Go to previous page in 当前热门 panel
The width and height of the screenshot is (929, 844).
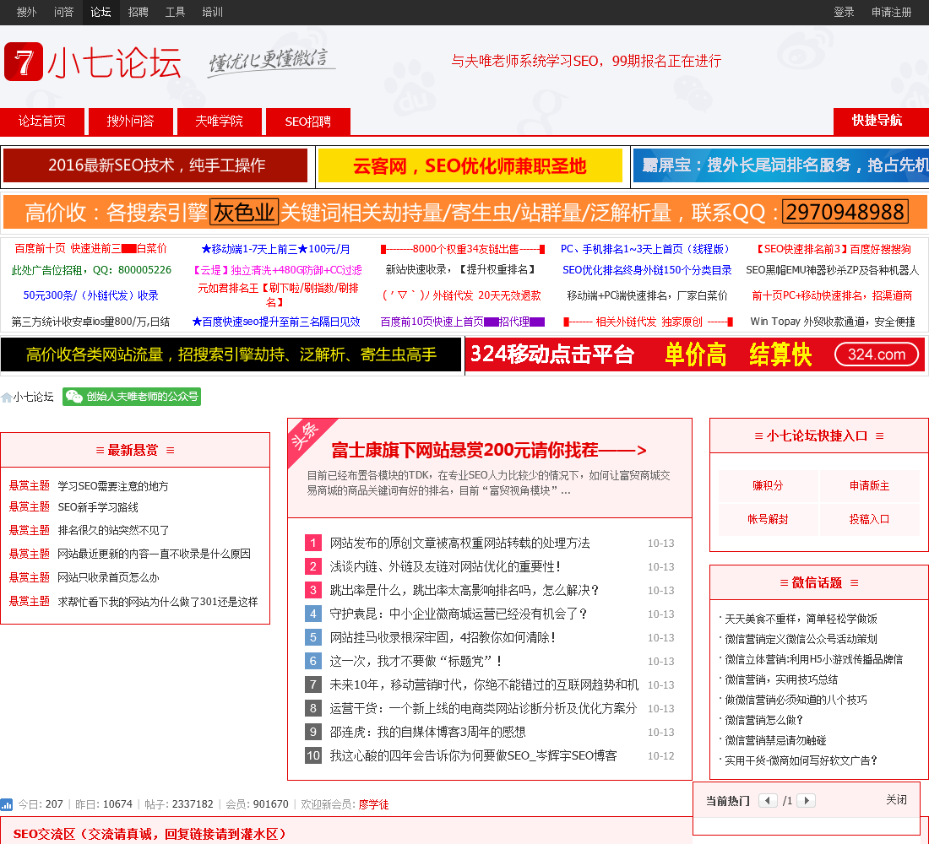click(768, 800)
